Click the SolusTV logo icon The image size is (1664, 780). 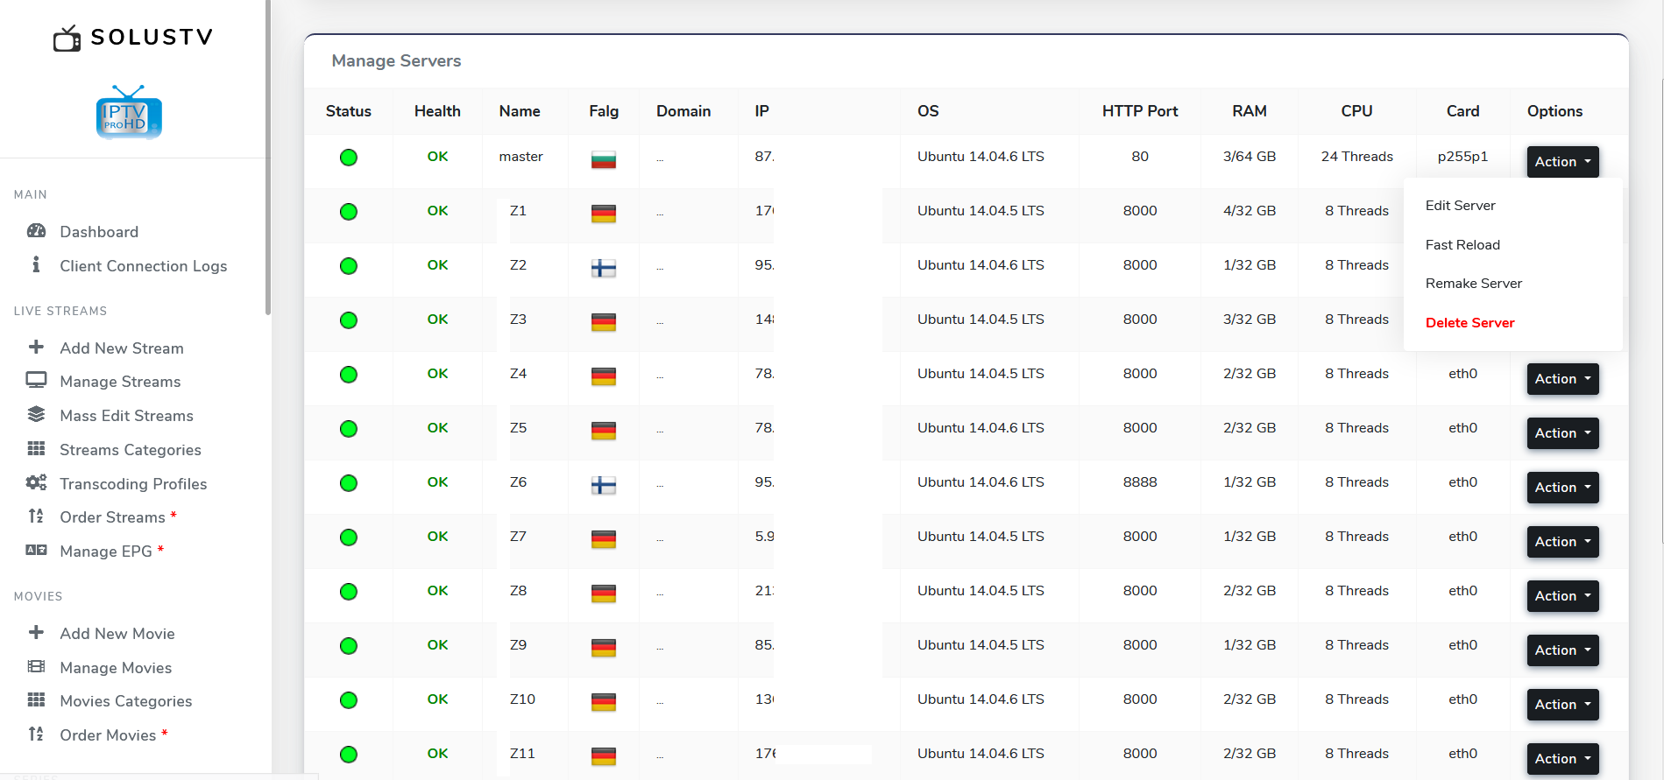67,39
